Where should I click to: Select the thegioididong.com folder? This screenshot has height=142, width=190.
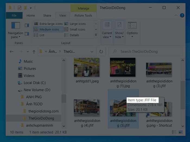pyautogui.click(x=41, y=111)
